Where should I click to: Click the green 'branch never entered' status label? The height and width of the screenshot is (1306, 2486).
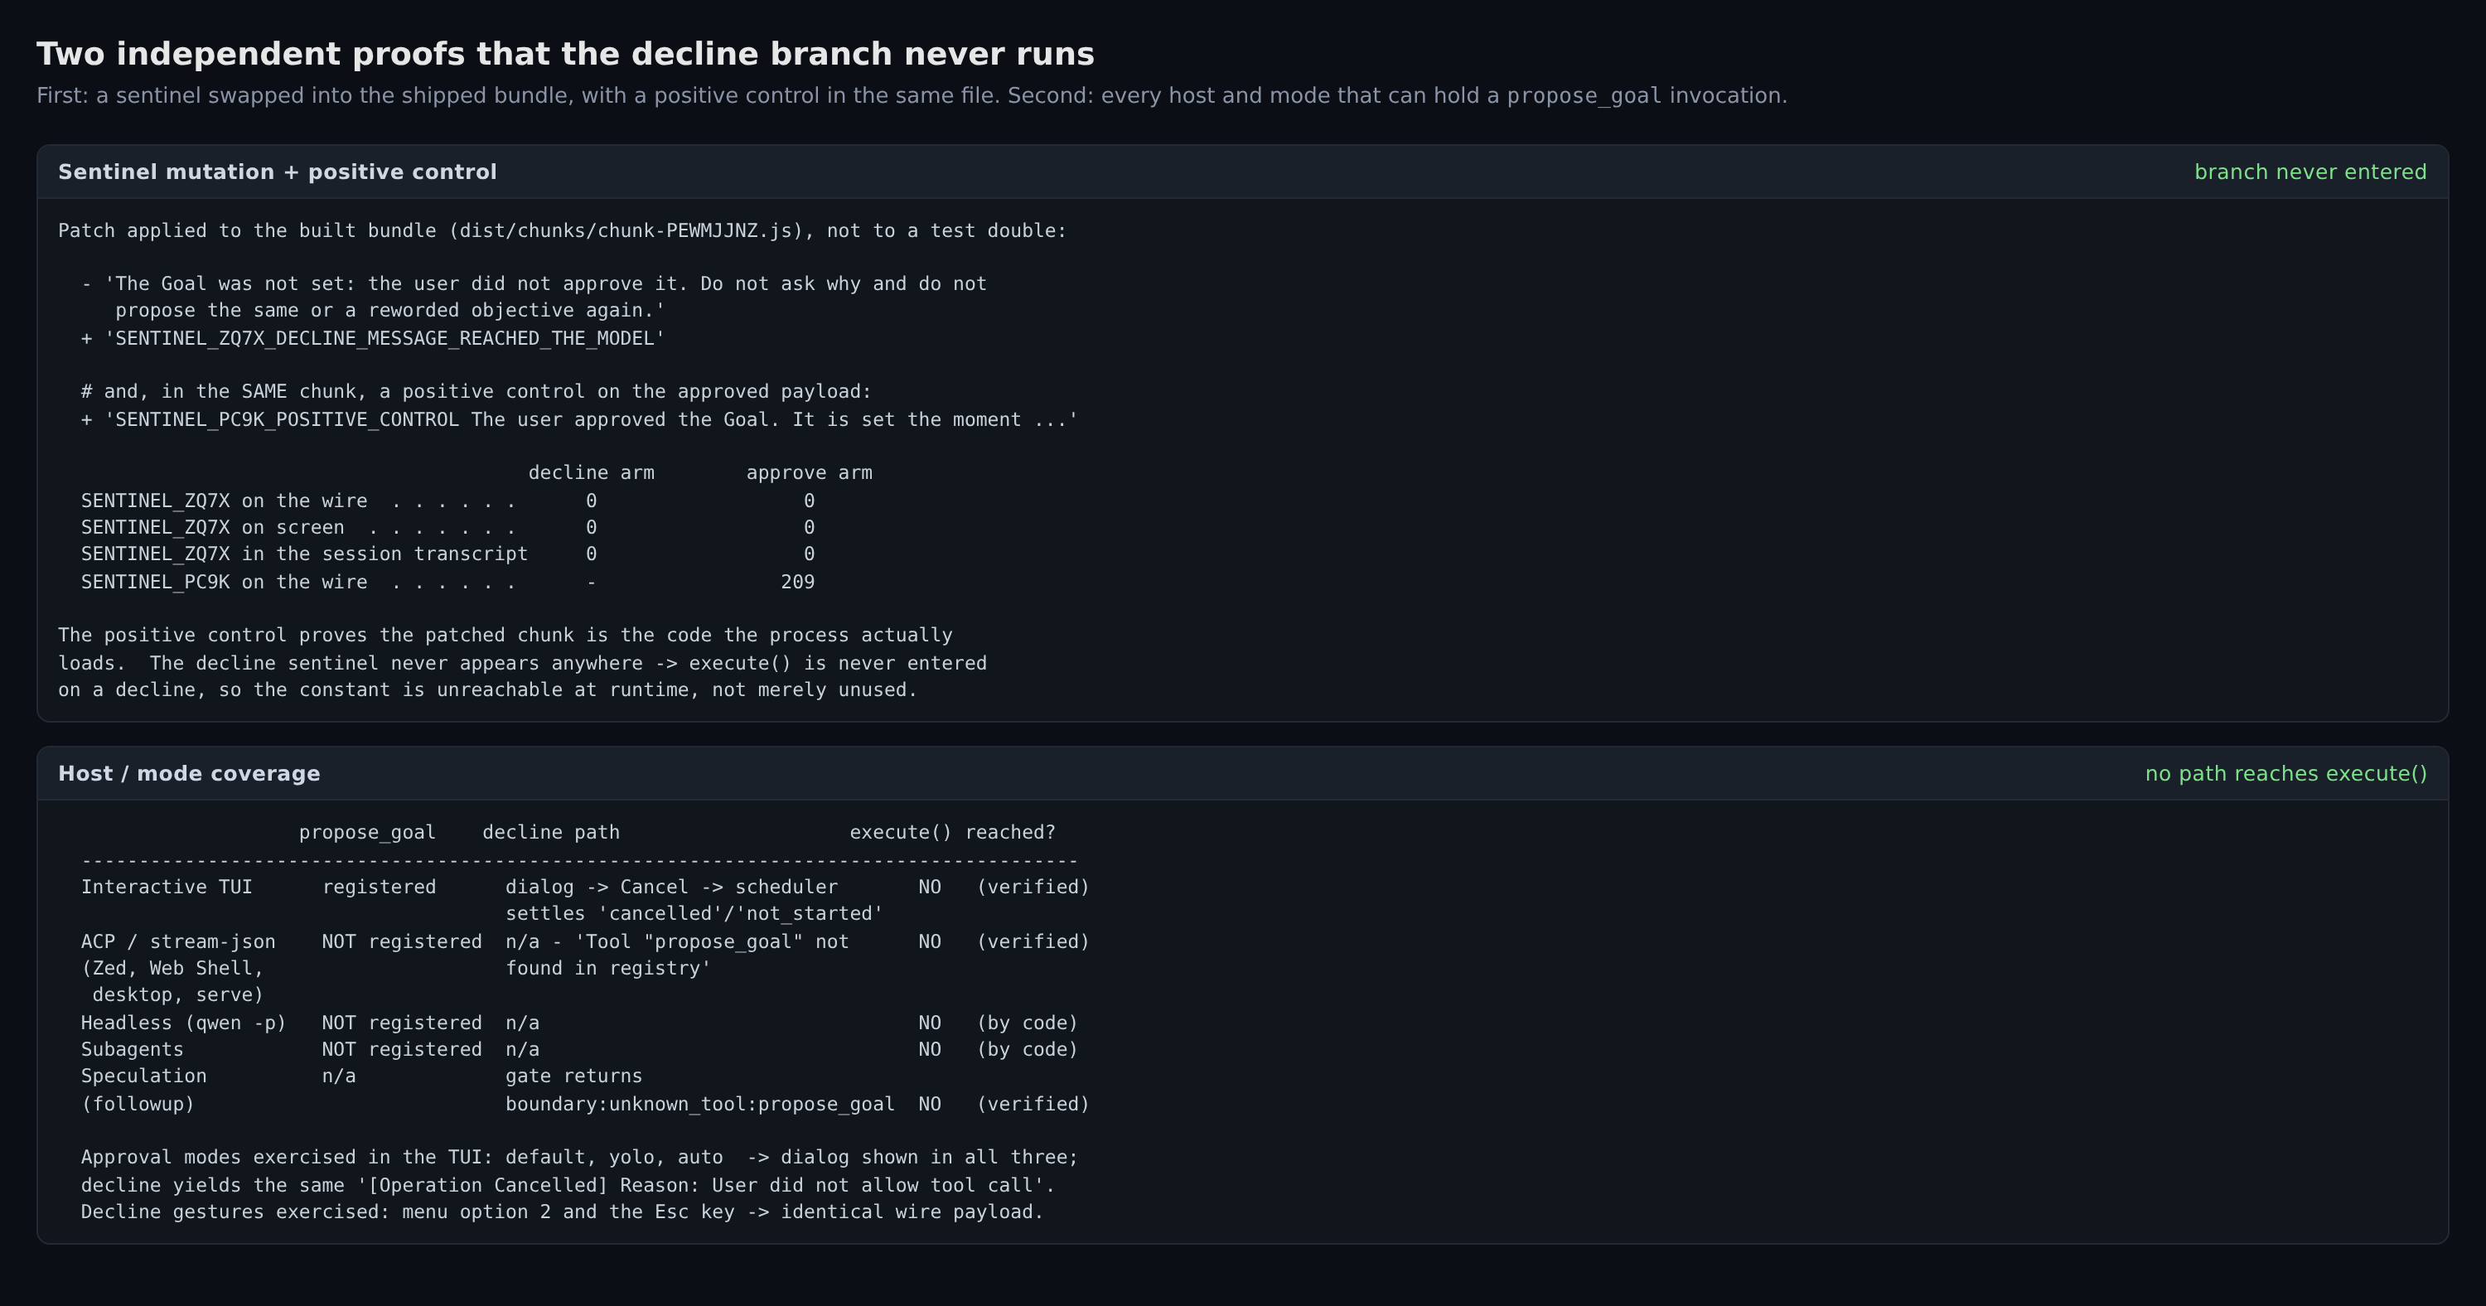[2310, 172]
